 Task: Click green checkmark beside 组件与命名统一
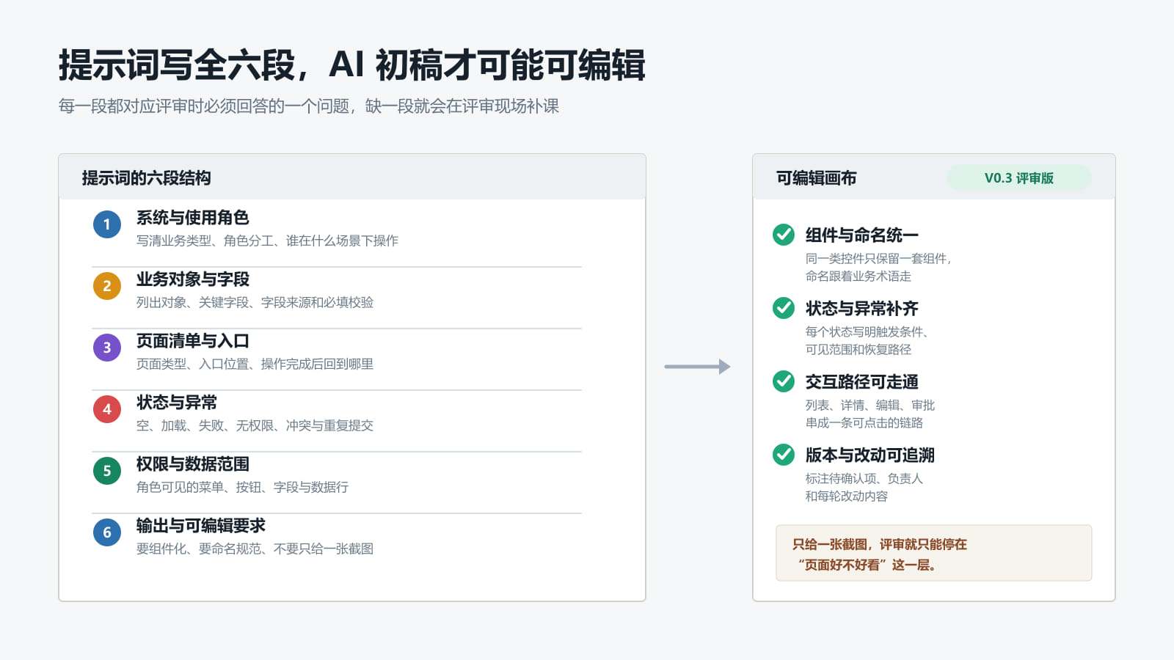784,235
